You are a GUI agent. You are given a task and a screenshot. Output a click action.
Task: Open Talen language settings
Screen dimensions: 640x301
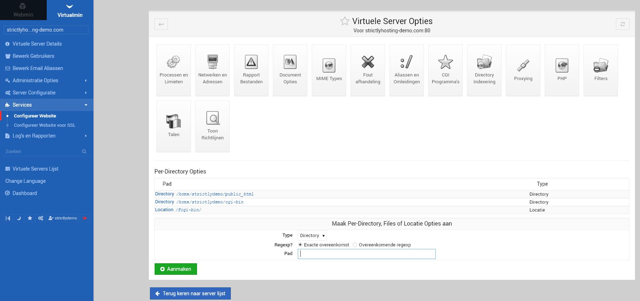tap(174, 126)
